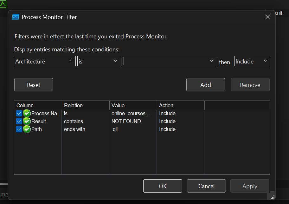Click the green activity graph icon behind dialog
Image resolution: width=289 pixels, height=204 pixels.
(3, 4)
